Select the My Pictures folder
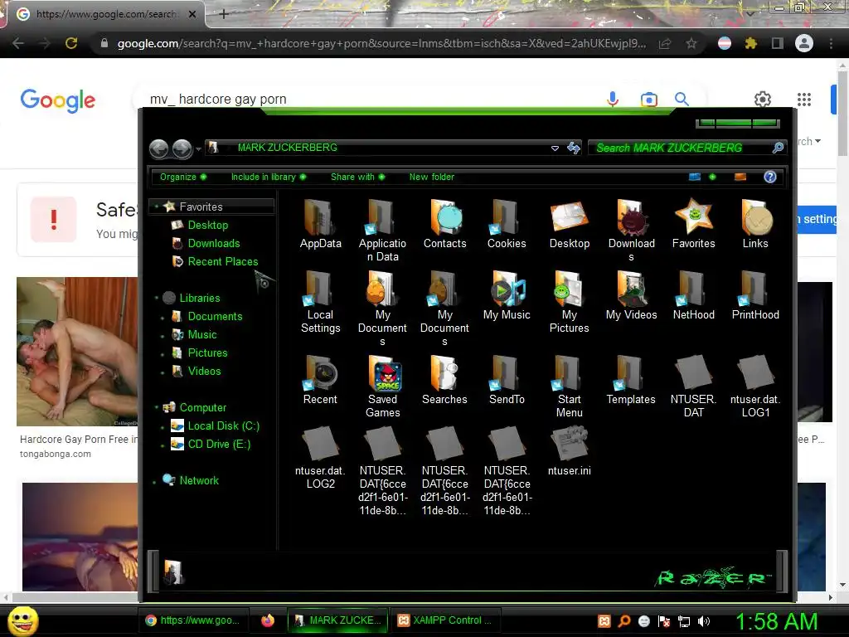Image resolution: width=849 pixels, height=637 pixels. [x=569, y=302]
